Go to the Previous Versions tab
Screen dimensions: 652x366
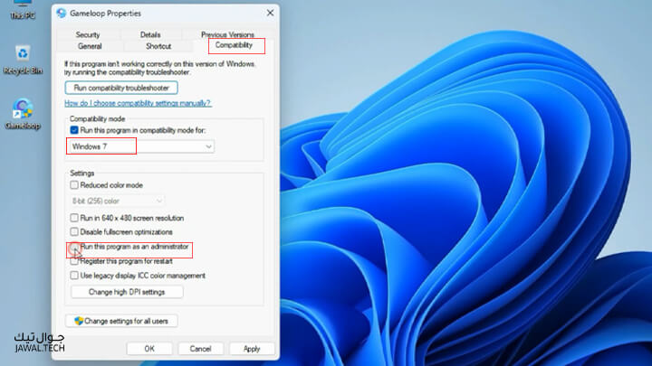coord(227,34)
